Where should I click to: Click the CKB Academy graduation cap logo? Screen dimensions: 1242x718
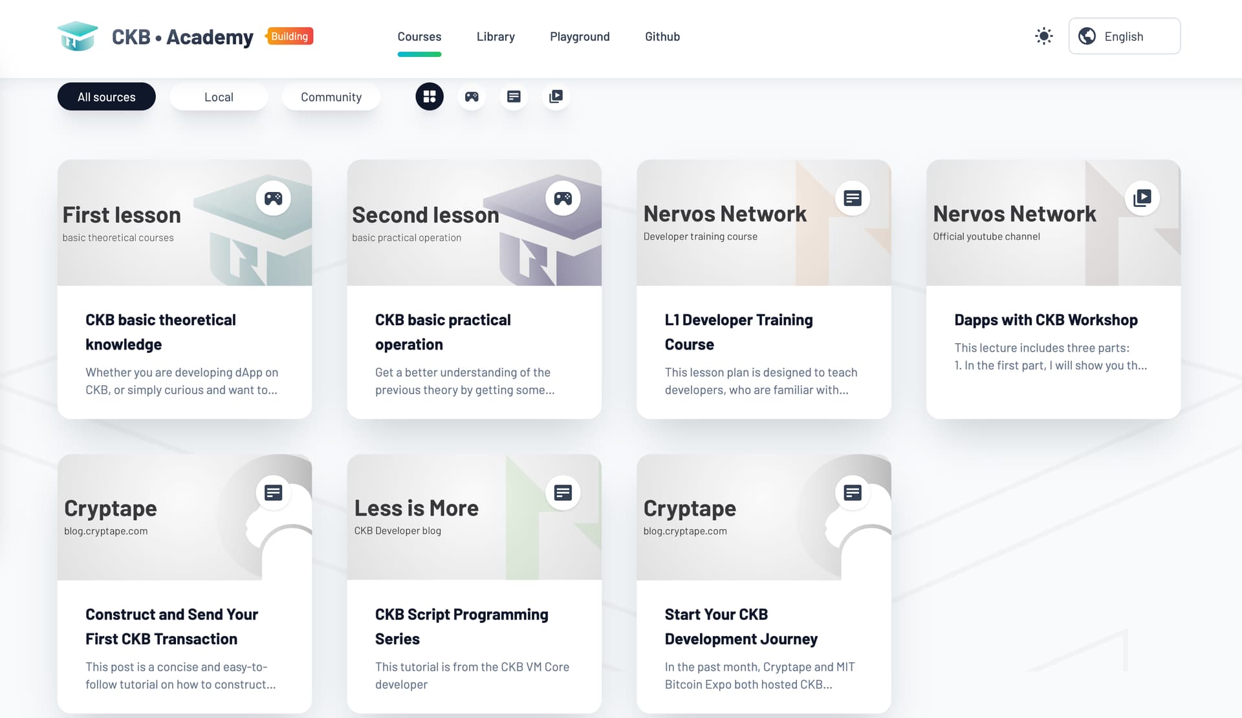[x=78, y=36]
